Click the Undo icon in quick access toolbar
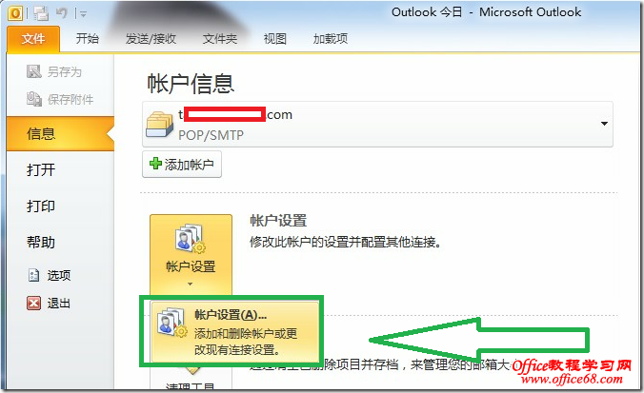 coord(62,13)
